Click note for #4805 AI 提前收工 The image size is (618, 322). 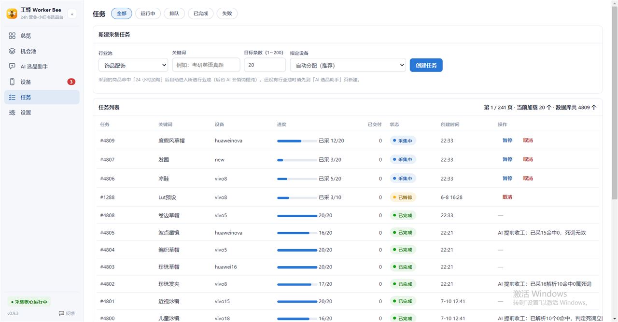point(542,233)
